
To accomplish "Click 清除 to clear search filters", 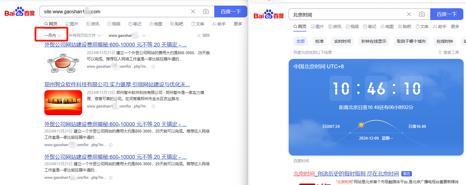I will [203, 35].
